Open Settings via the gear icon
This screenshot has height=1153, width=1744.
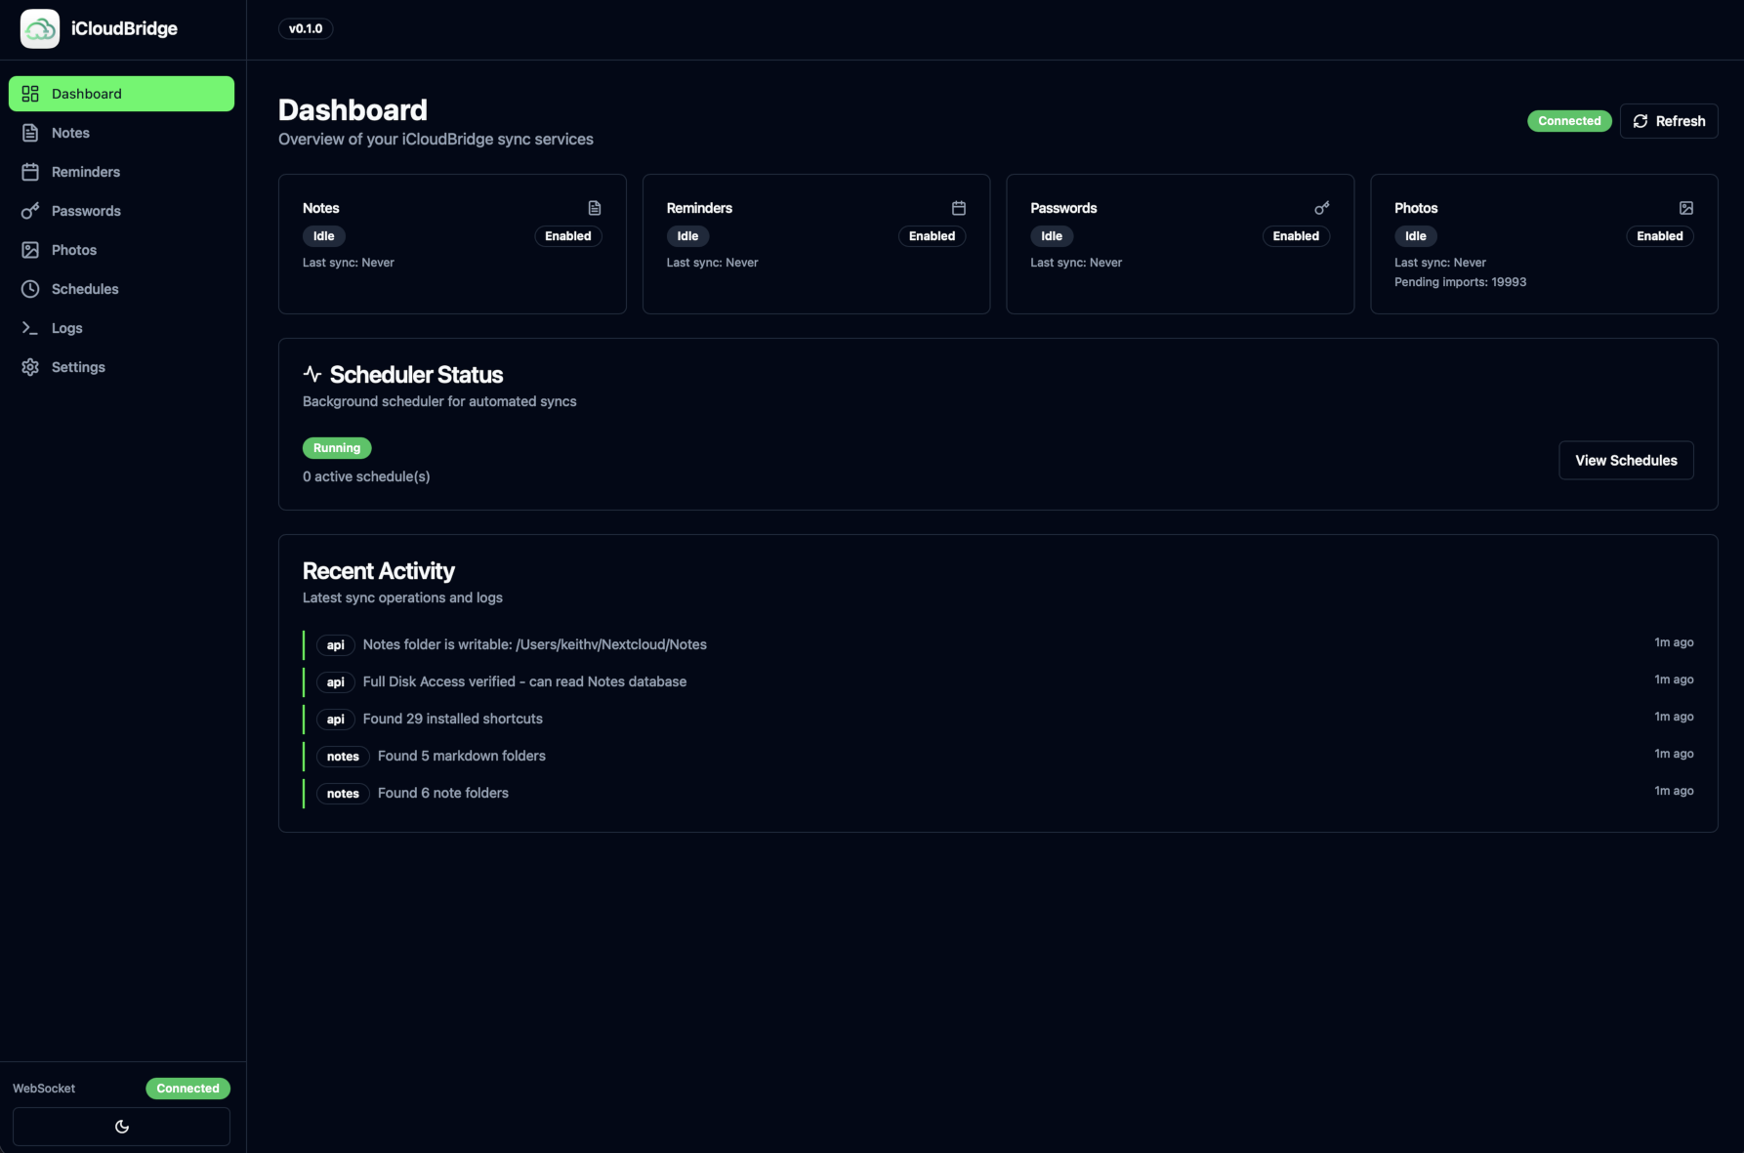[x=30, y=366]
